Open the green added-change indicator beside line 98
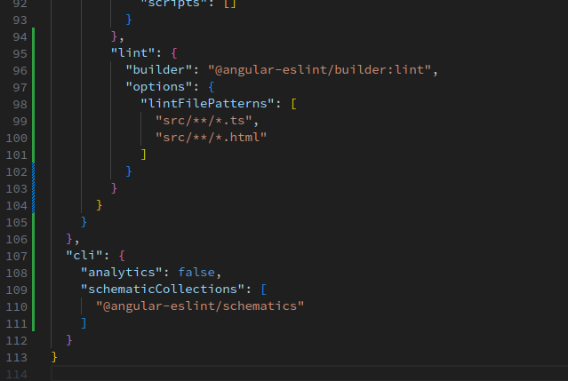Screen dimensions: 568x381 point(33,103)
